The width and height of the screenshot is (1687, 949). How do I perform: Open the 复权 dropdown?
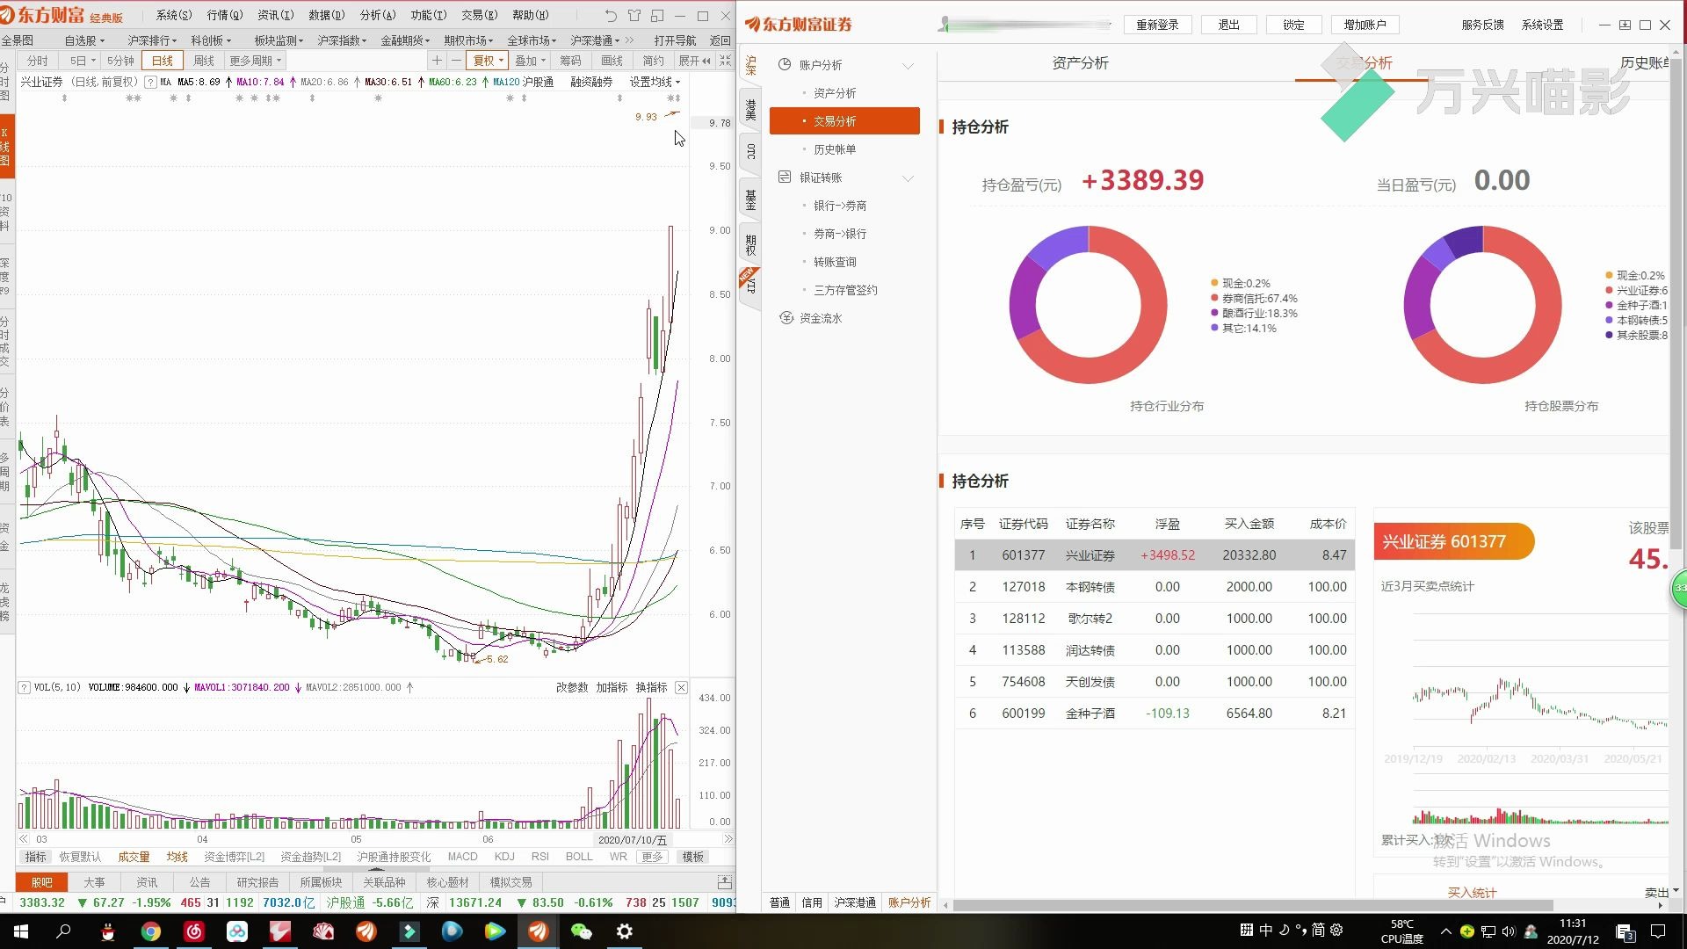point(488,61)
